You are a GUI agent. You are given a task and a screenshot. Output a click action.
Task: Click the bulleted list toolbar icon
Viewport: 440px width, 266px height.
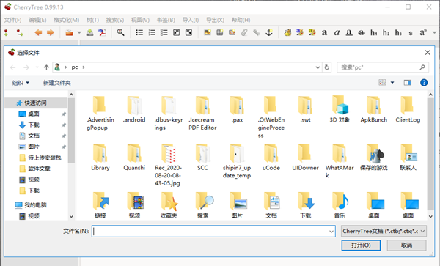[x=139, y=32]
